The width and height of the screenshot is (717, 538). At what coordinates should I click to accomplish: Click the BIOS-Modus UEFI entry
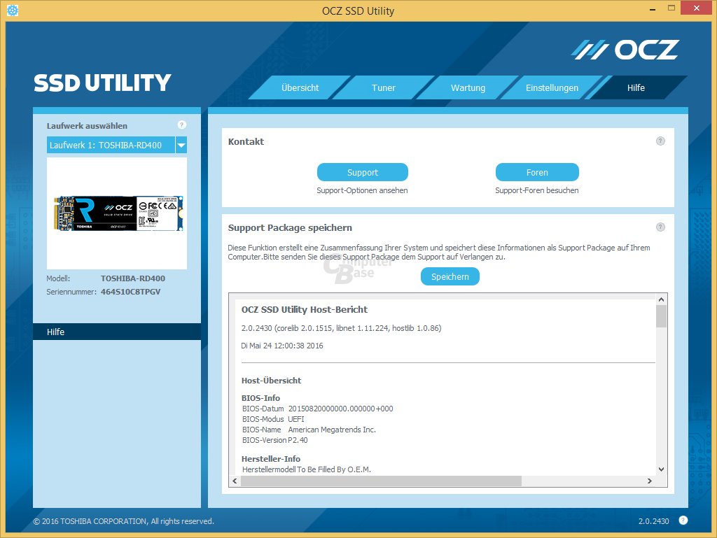(x=273, y=419)
